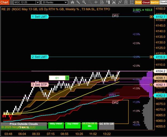
Task: Click the GC RTH OR status box
Action: 107,126
